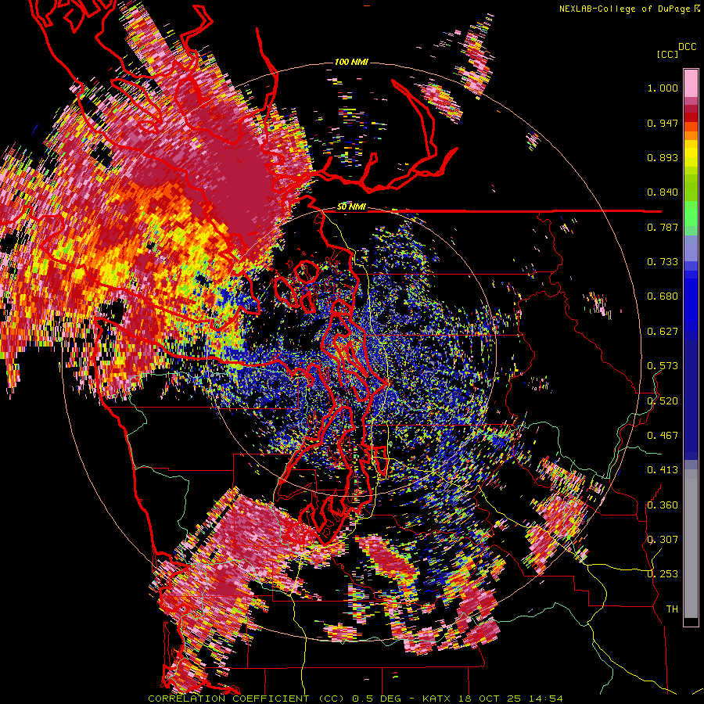Click the 0.413 legend value
This screenshot has width=704, height=704.
point(663,470)
